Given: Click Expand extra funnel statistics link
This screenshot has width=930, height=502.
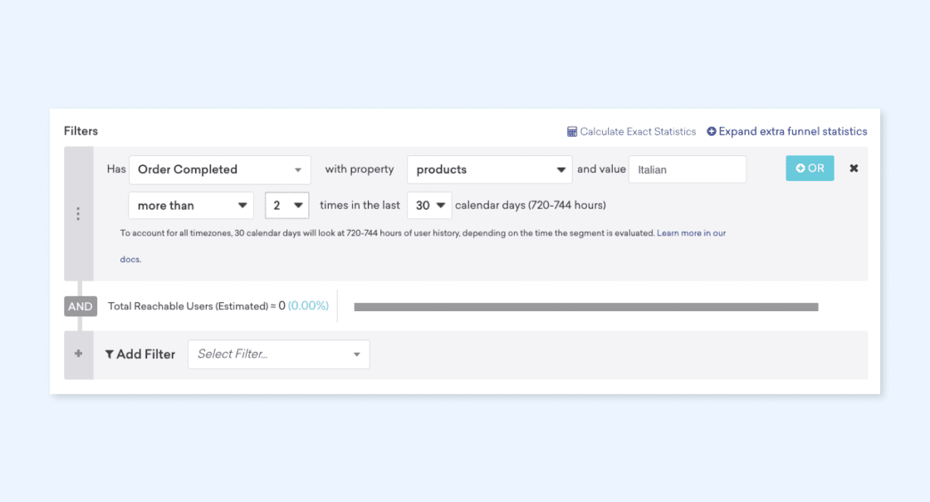Looking at the screenshot, I should click(x=792, y=131).
